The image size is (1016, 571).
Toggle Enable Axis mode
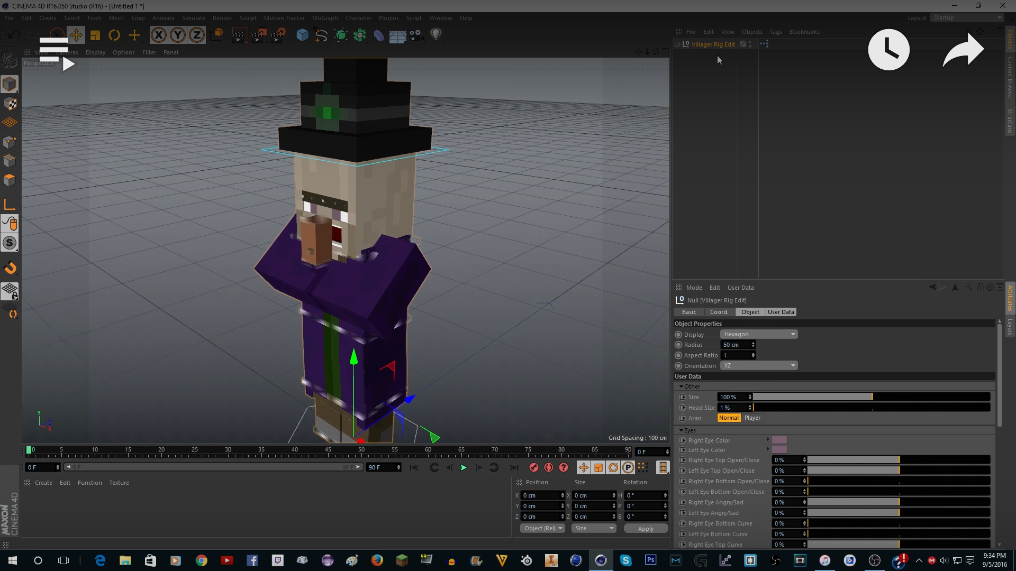click(10, 205)
